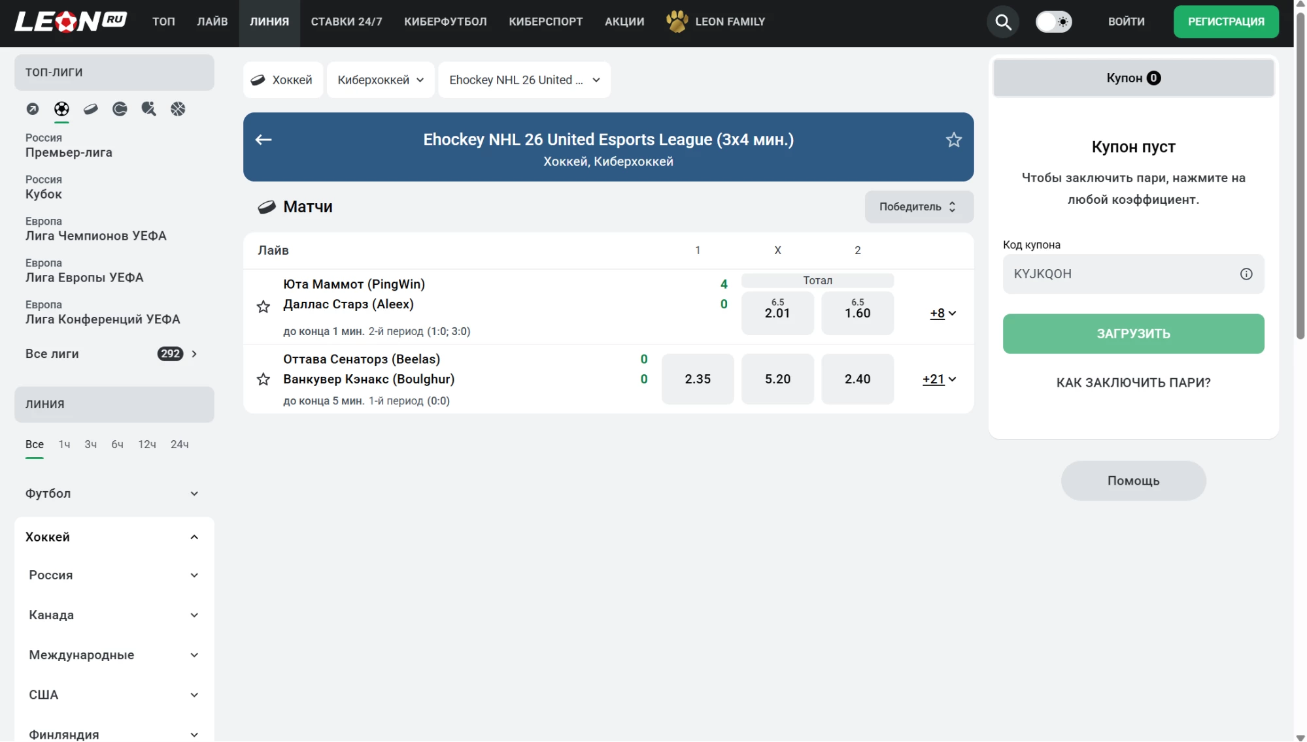Collapse the Хоккей sport section

tap(114, 537)
